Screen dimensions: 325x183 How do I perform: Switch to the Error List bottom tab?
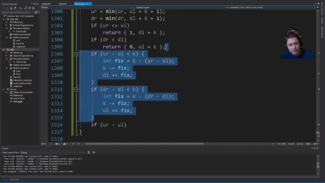(14, 179)
